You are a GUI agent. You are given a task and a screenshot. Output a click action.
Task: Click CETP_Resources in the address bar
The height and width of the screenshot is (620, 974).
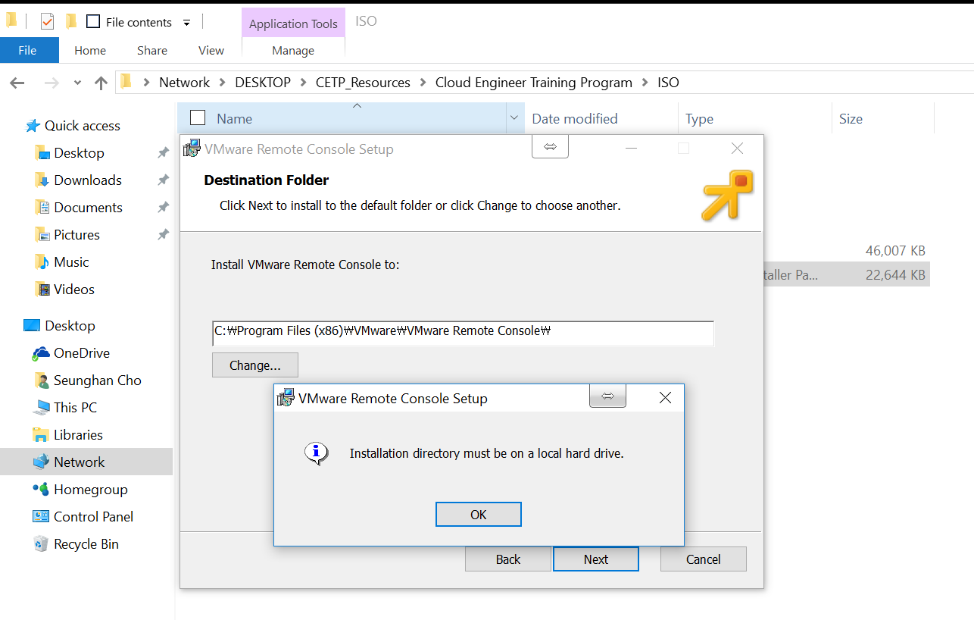coord(363,83)
